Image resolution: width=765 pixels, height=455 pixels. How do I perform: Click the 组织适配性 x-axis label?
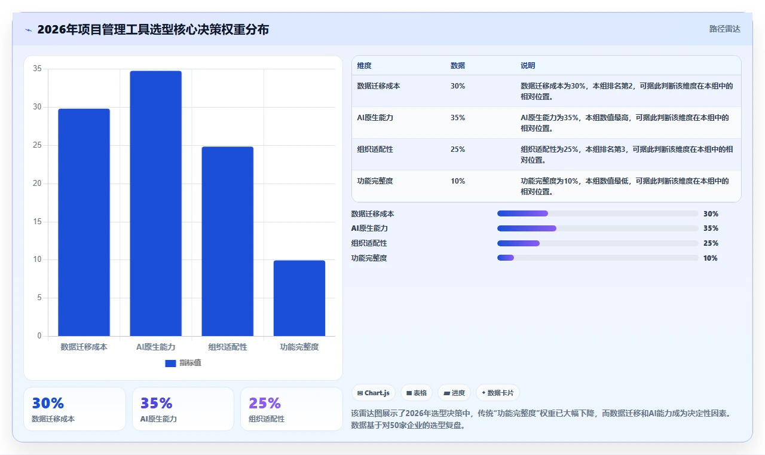click(228, 347)
